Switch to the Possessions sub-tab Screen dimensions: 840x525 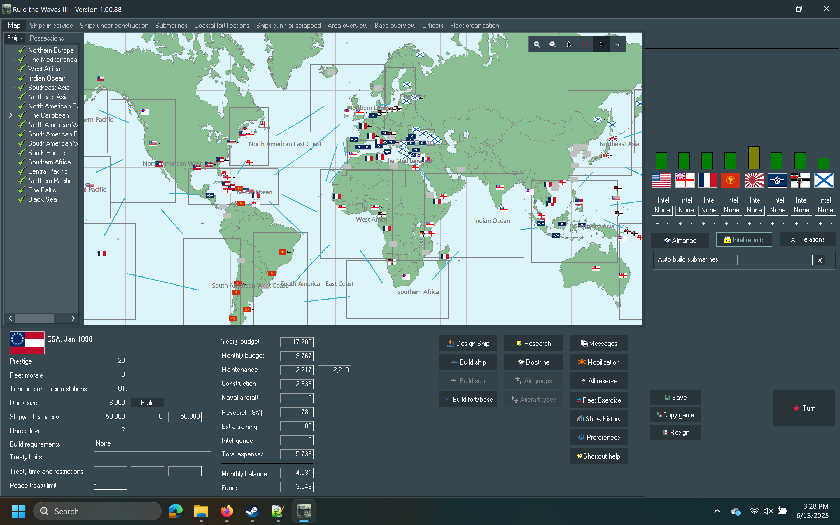pyautogui.click(x=46, y=38)
